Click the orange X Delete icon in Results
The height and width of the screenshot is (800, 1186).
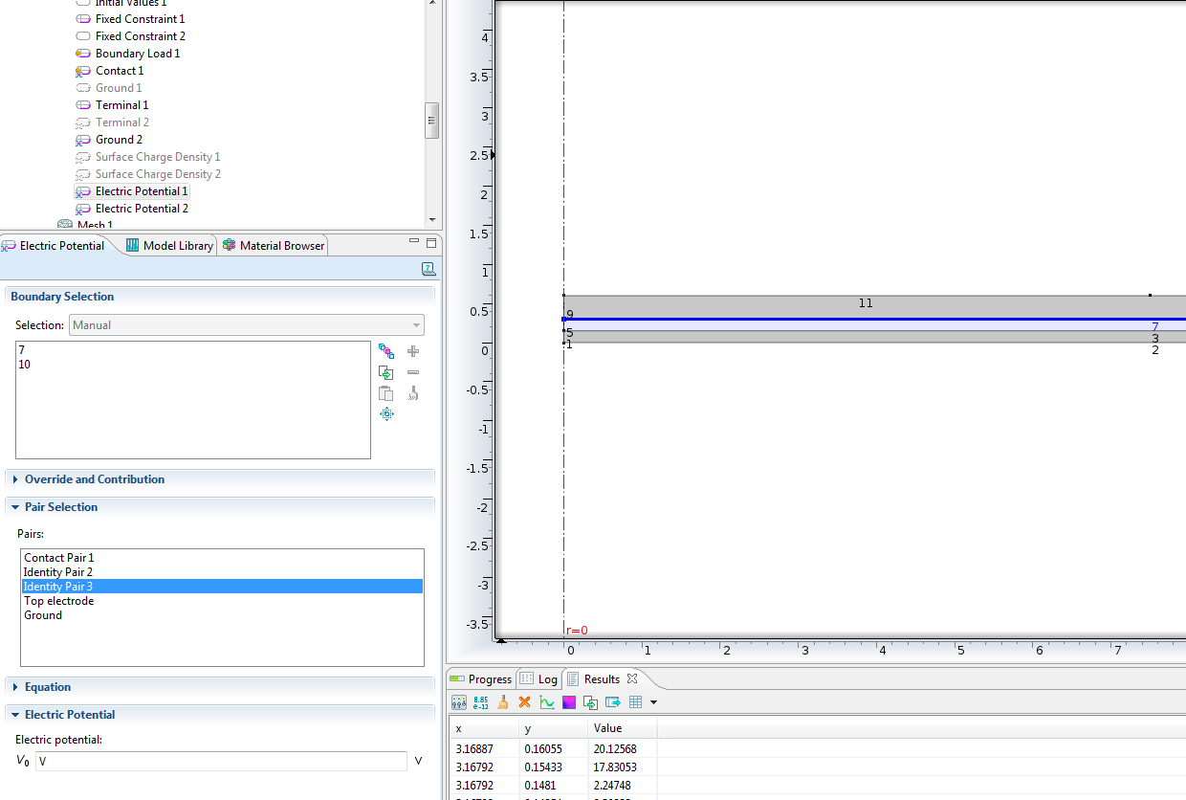[524, 702]
